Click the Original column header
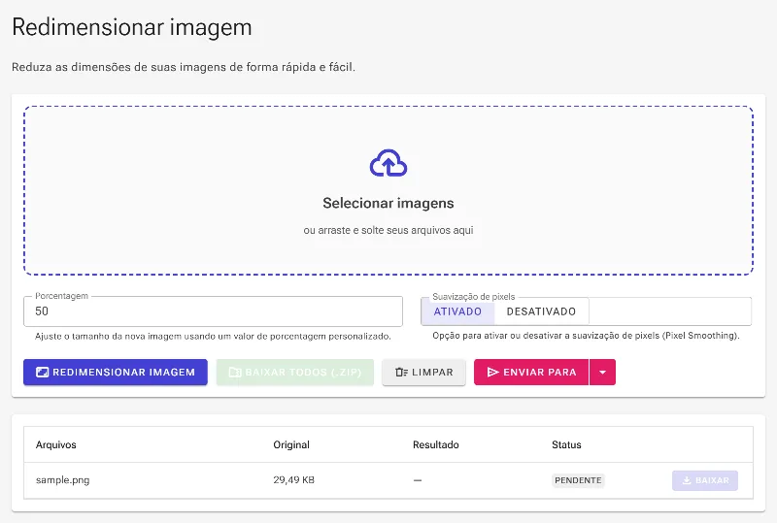The height and width of the screenshot is (523, 777). [291, 444]
